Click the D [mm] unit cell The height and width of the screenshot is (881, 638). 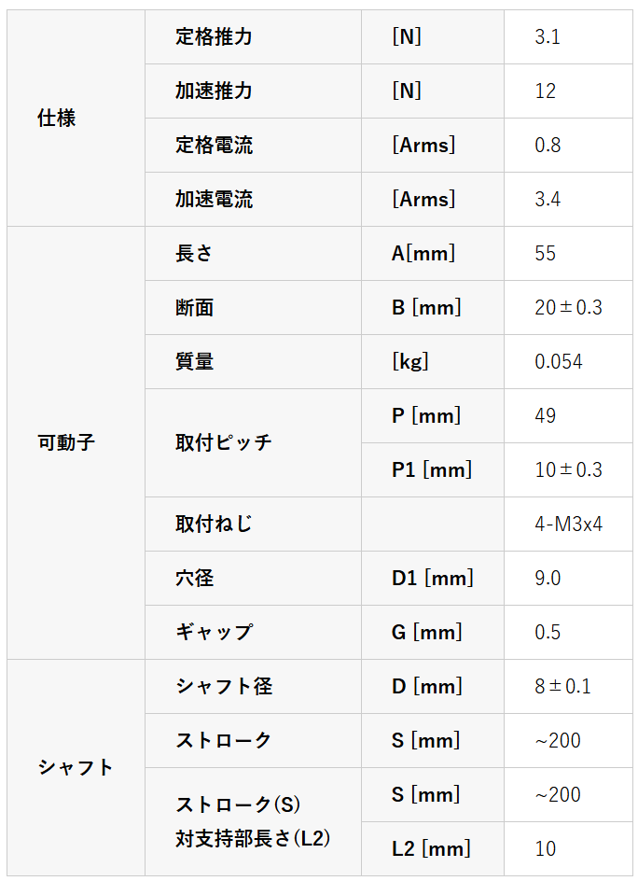[426, 687]
